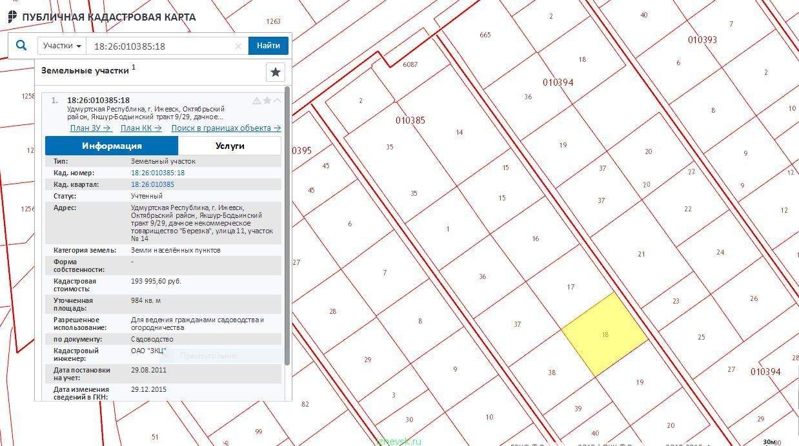Open the План ЗУ link

91,128
